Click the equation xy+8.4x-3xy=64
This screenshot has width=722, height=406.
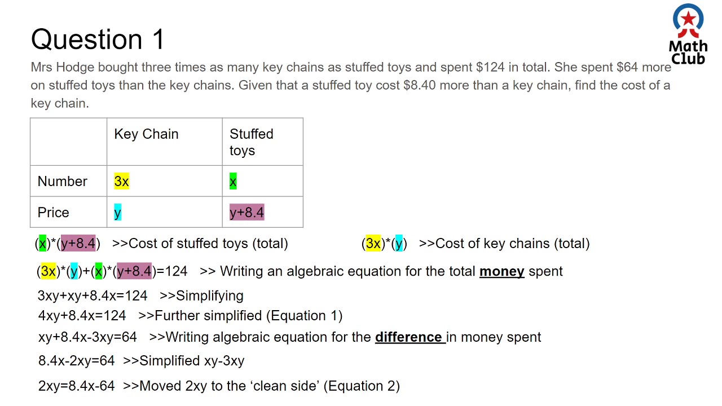(87, 337)
